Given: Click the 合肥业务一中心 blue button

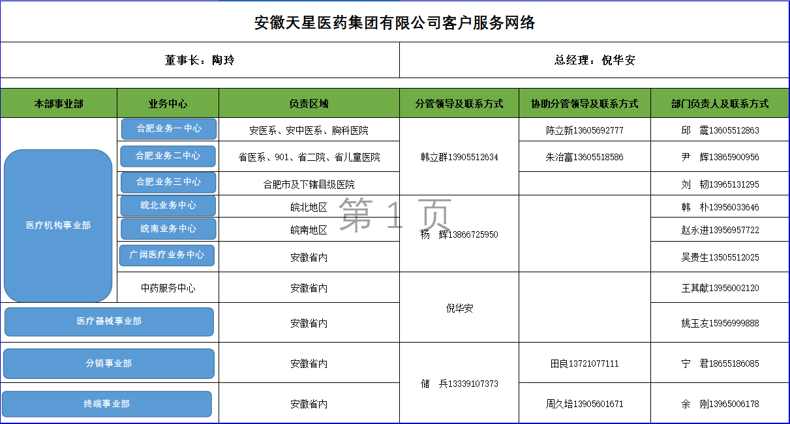Looking at the screenshot, I should (169, 129).
